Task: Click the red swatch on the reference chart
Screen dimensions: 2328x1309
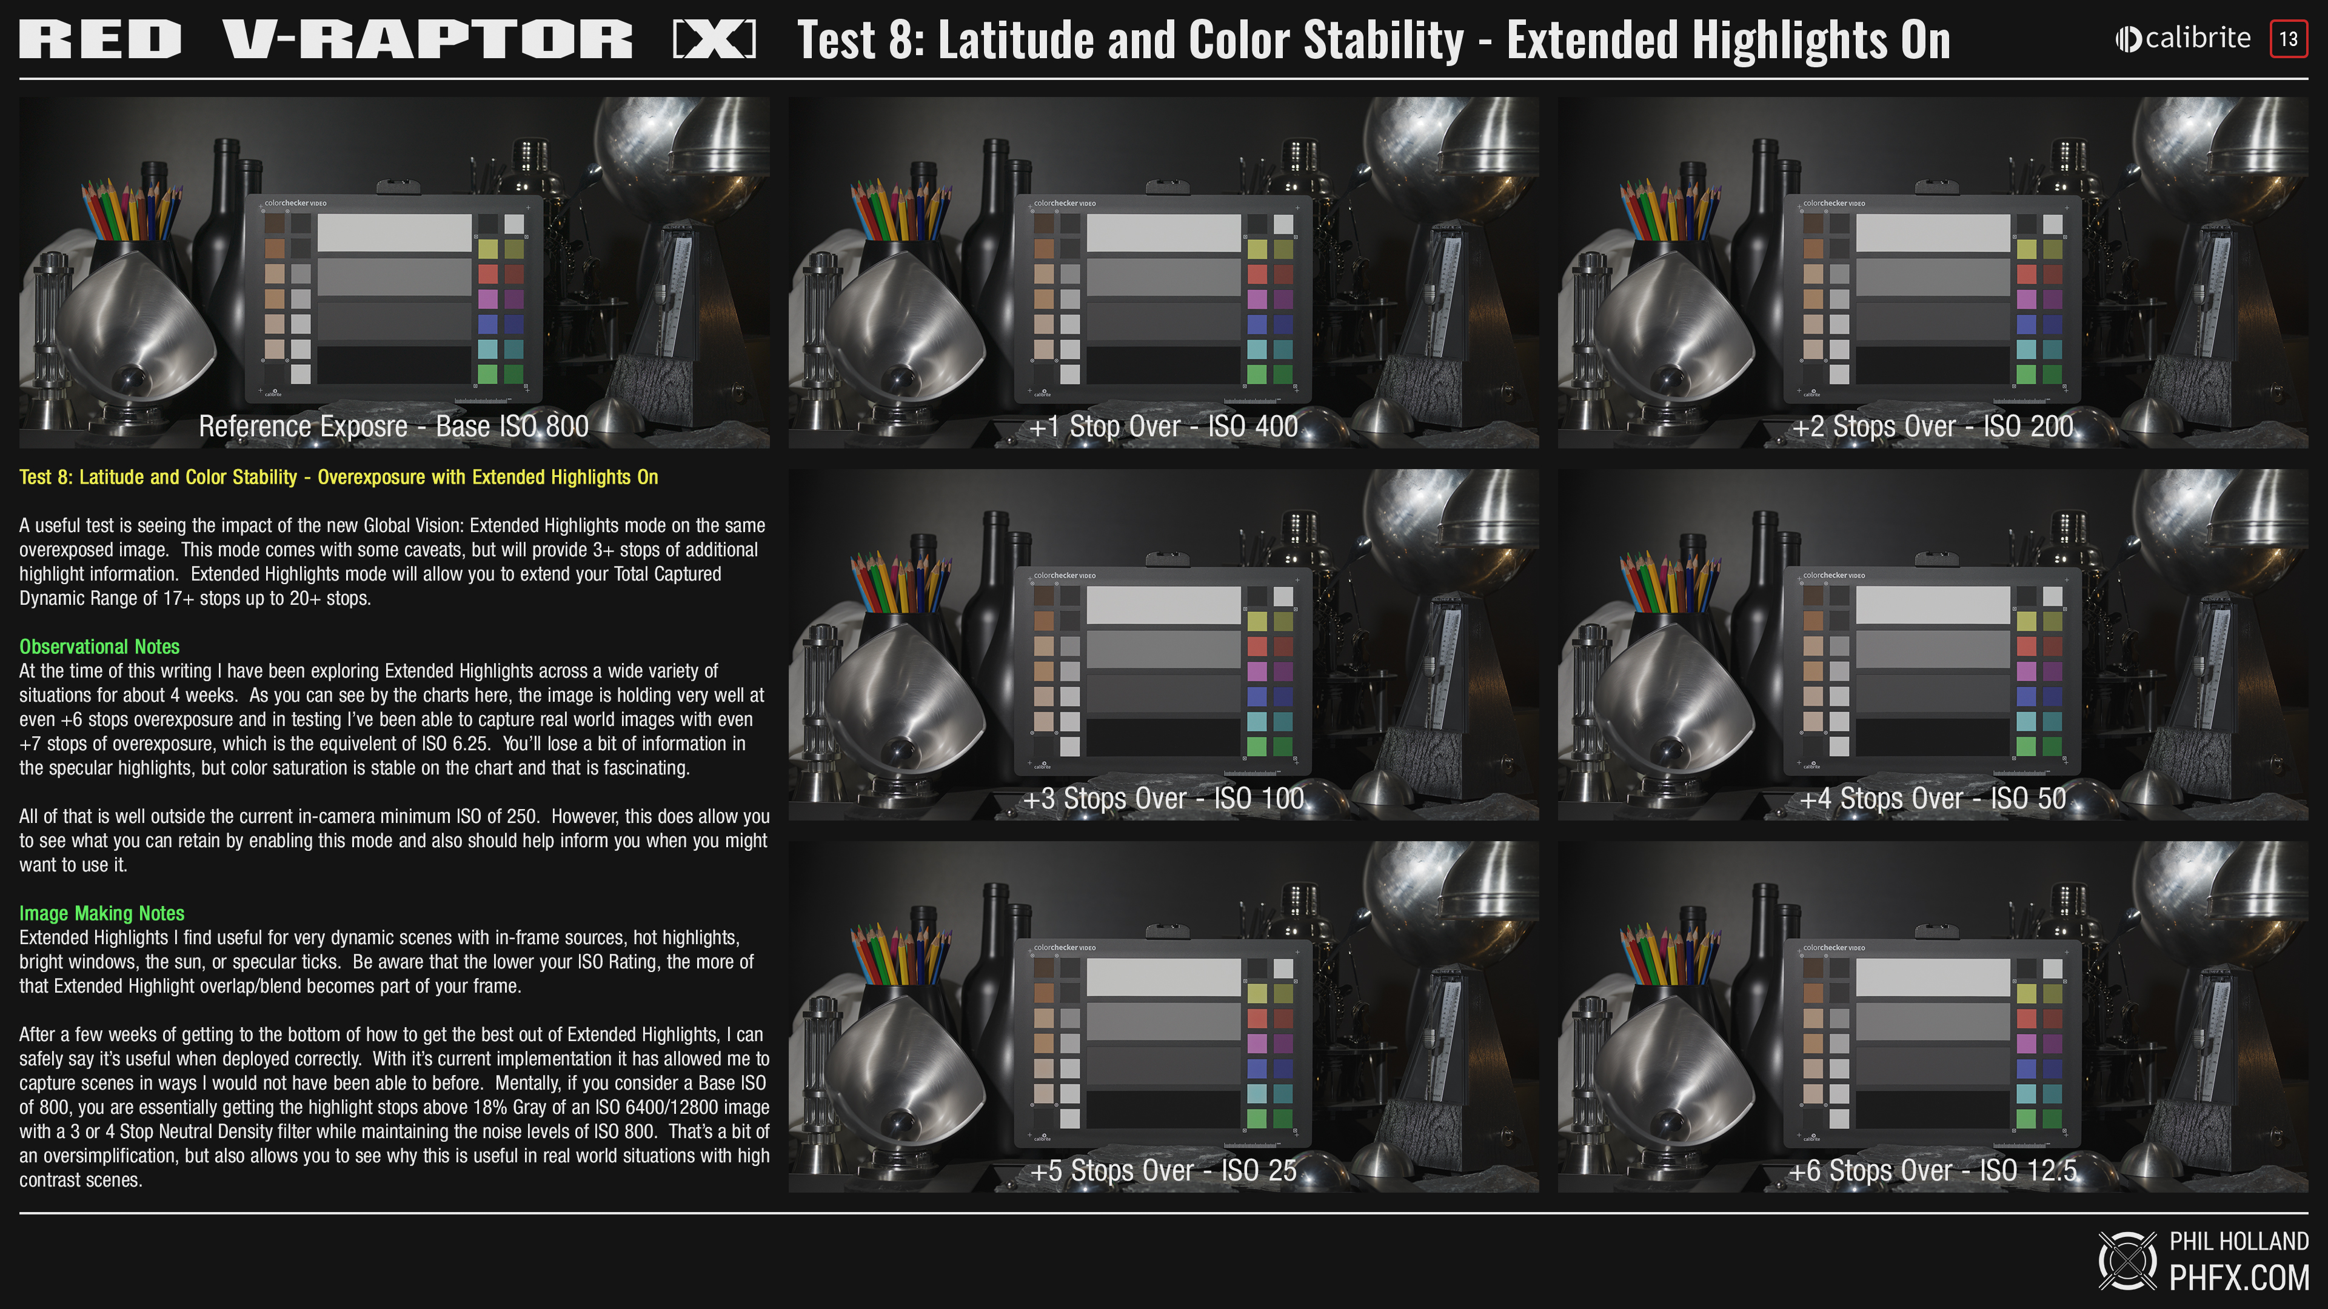Action: tap(488, 273)
